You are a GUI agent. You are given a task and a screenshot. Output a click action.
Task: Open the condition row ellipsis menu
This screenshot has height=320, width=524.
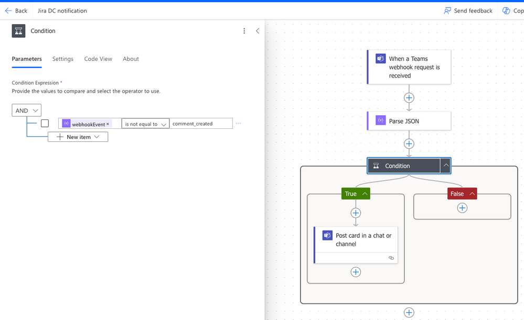click(x=238, y=124)
